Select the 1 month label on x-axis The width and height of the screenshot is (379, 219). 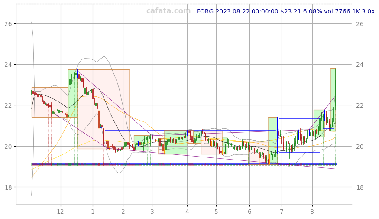coord(93,212)
